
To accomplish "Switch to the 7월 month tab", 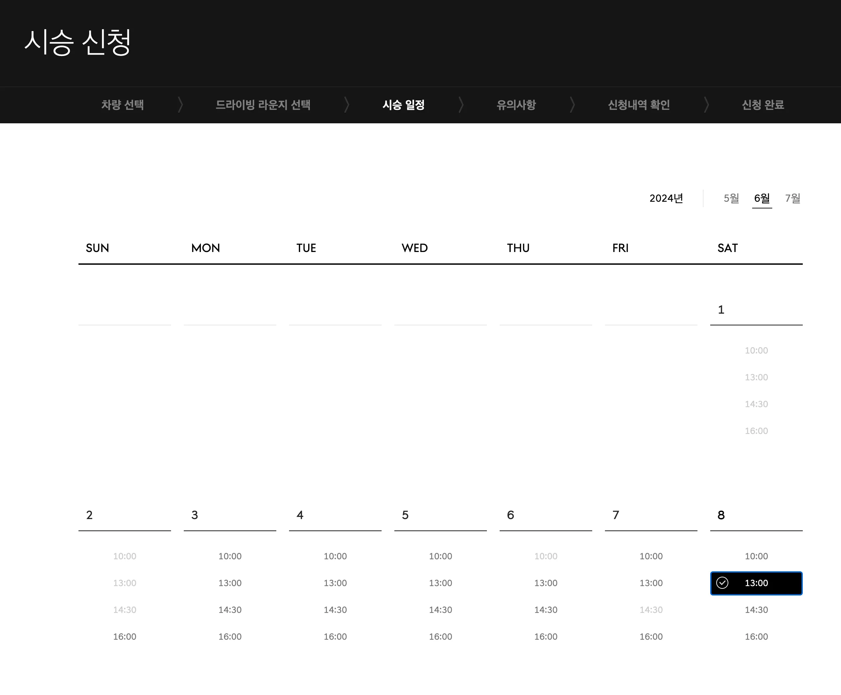I will coord(793,198).
